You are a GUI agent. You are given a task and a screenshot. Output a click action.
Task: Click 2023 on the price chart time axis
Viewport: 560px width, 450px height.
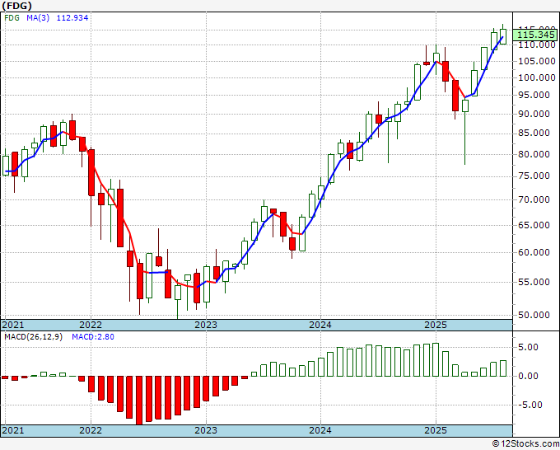[x=206, y=325]
